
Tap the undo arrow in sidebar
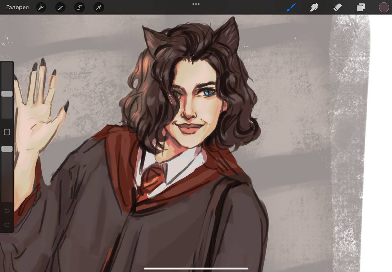[7, 211]
